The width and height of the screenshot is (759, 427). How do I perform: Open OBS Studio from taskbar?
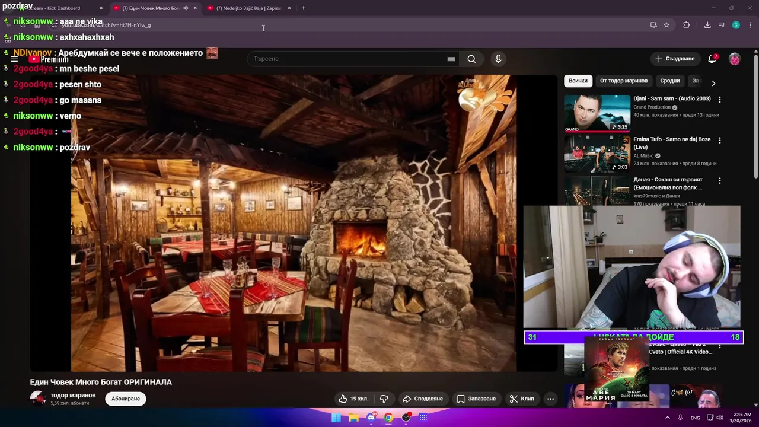[406, 418]
